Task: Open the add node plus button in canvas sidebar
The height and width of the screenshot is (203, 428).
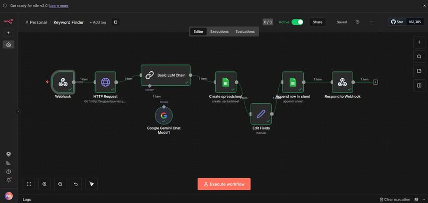Action: pyautogui.click(x=419, y=42)
